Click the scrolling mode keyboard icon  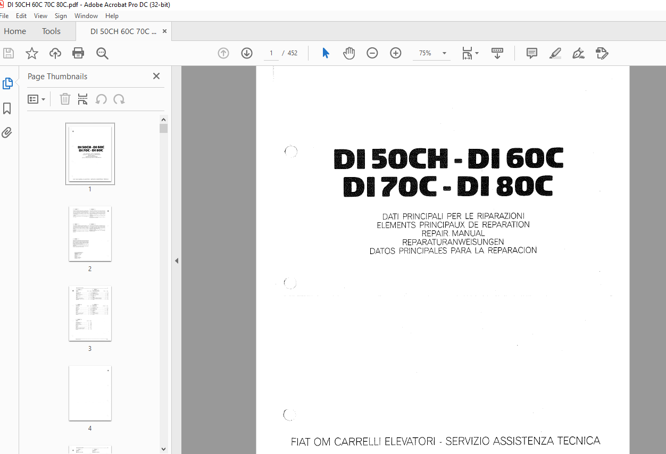[x=497, y=53]
